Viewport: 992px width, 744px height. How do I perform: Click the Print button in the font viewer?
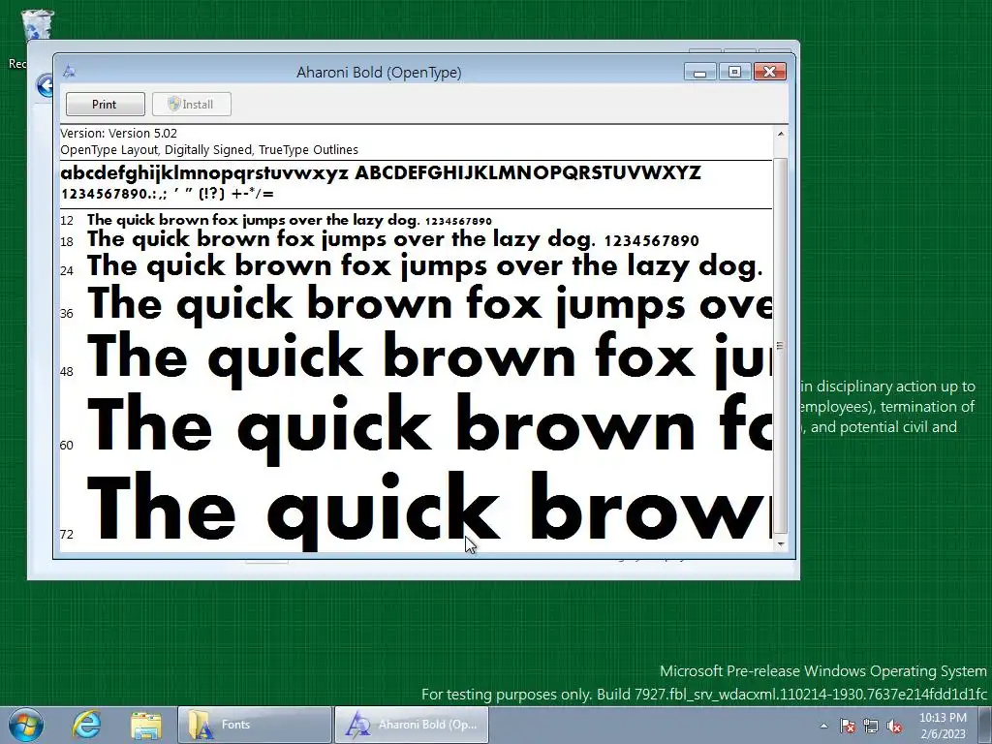click(105, 105)
